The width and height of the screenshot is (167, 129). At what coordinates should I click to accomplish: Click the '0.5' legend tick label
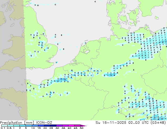point(9,128)
